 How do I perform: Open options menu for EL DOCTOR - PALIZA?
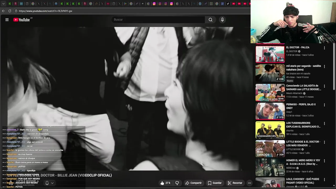coord(324,48)
